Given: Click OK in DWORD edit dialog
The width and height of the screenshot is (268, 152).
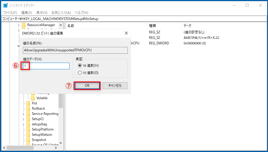Looking at the screenshot, I should [x=87, y=85].
